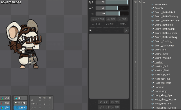Select the Guard_Idle animation
Image resolution: width=181 pixels, height=110 pixels.
click(161, 50)
